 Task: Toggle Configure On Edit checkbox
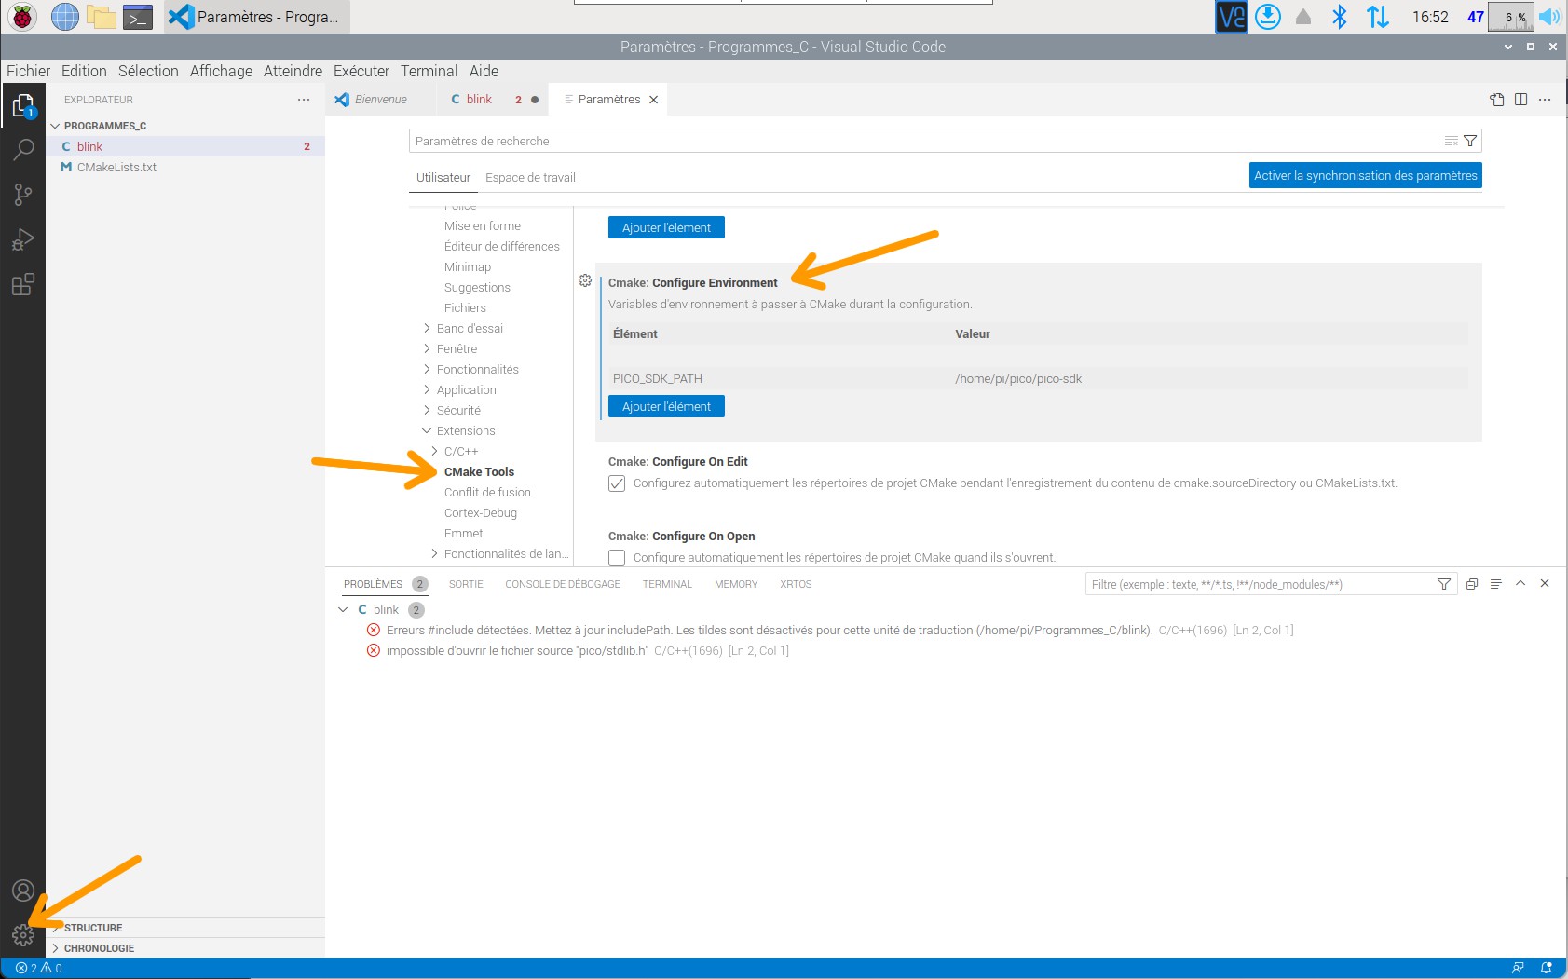(617, 483)
